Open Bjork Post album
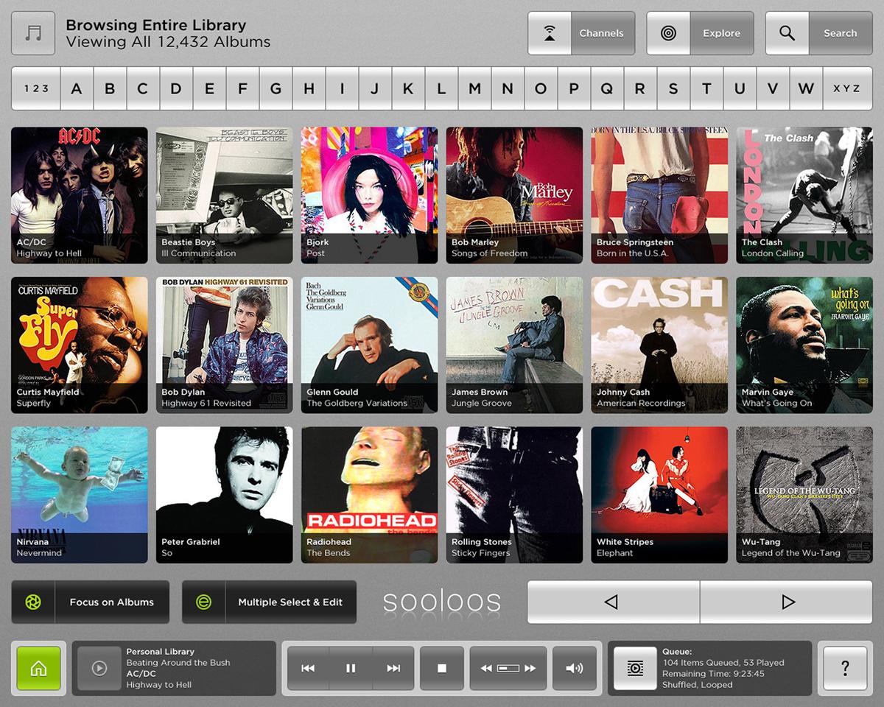This screenshot has width=884, height=707. [369, 195]
